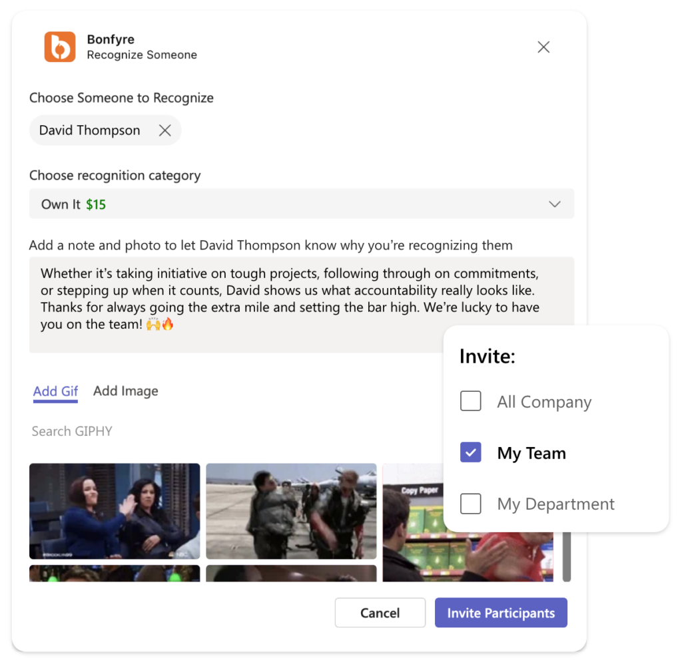Close the Recognize Someone dialog
This screenshot has width=682, height=672.
coord(543,47)
